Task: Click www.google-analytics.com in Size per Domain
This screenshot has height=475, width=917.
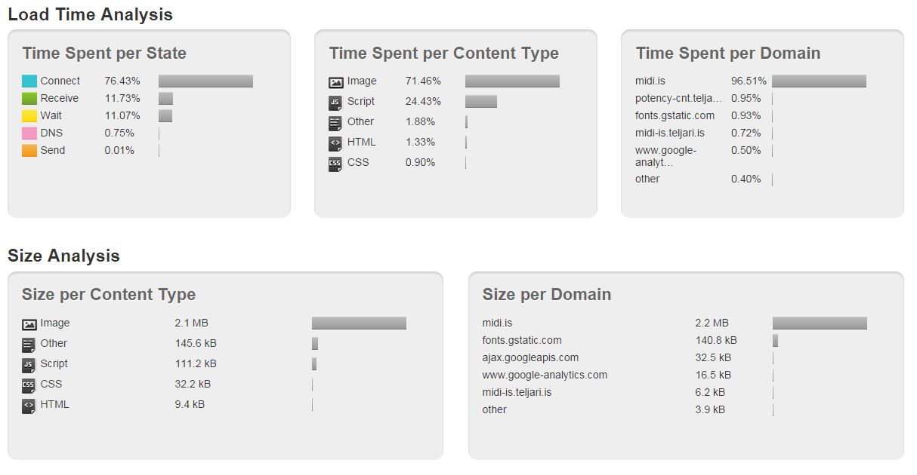Action: coord(545,375)
